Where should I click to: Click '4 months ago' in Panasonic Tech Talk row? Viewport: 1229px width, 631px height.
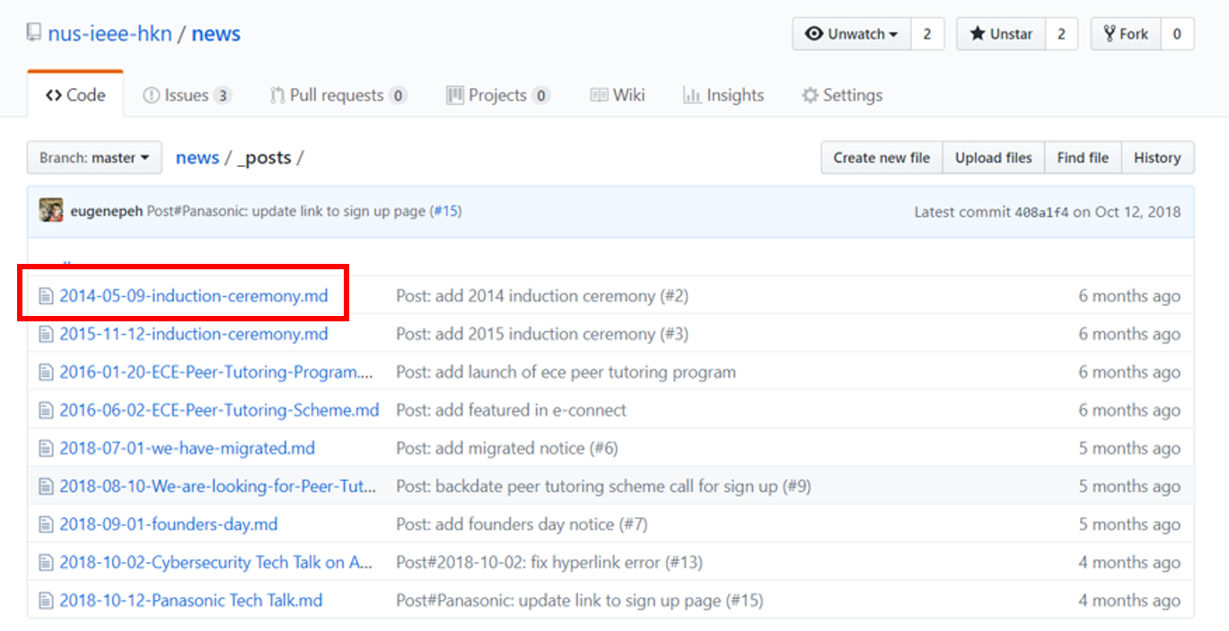coord(1129,600)
